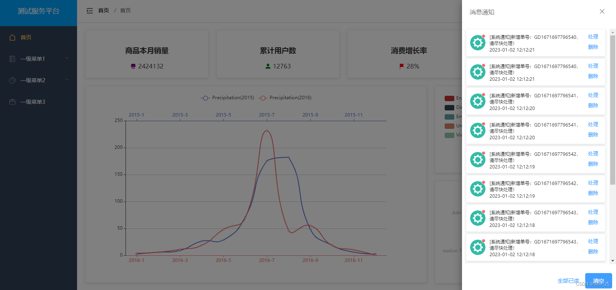Screen dimensions: 616x290
Task: Click the 累计用户数 card title
Action: pyautogui.click(x=278, y=51)
